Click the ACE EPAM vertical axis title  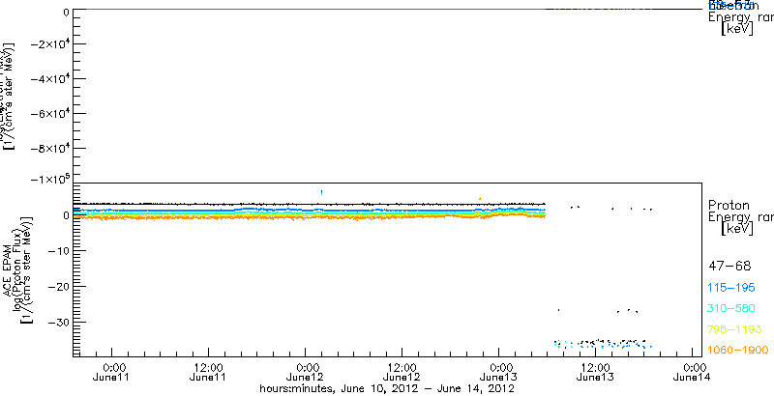point(9,269)
